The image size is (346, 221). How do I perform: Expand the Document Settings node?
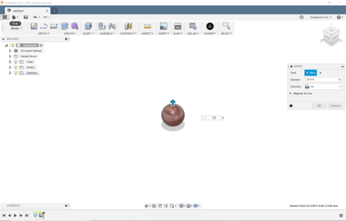[x=10, y=51]
